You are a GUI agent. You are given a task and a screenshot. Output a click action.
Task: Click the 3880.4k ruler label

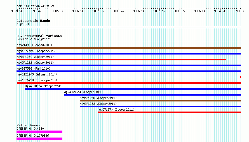[118, 11]
